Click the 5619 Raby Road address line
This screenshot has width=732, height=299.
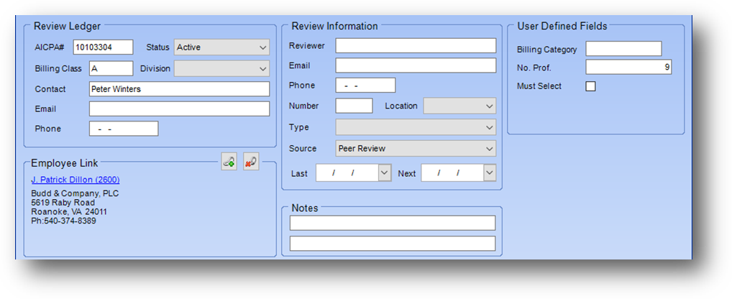[x=63, y=203]
